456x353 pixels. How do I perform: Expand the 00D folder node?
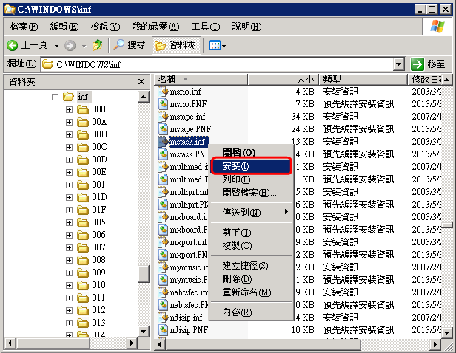coord(69,160)
